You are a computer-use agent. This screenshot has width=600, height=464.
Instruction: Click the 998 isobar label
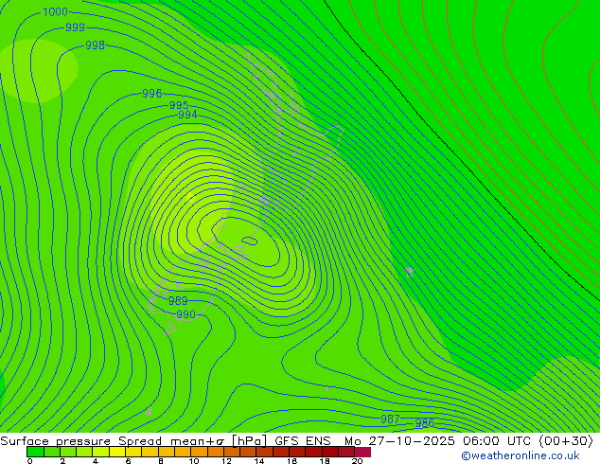pyautogui.click(x=95, y=45)
